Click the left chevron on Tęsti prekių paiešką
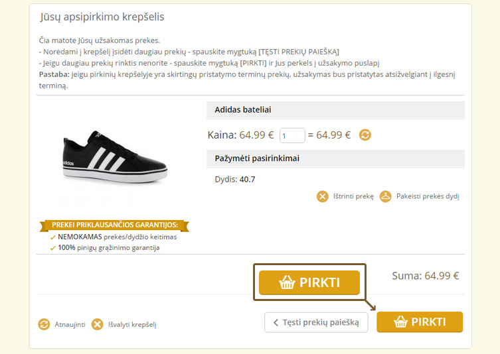500x354 pixels. 276,323
